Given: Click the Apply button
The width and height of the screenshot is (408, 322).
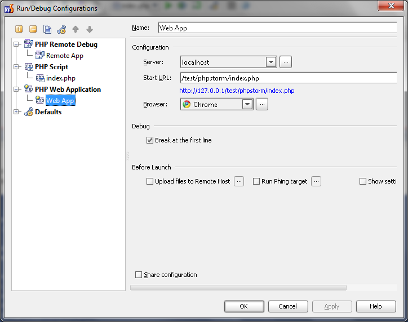Looking at the screenshot, I should tap(332, 306).
